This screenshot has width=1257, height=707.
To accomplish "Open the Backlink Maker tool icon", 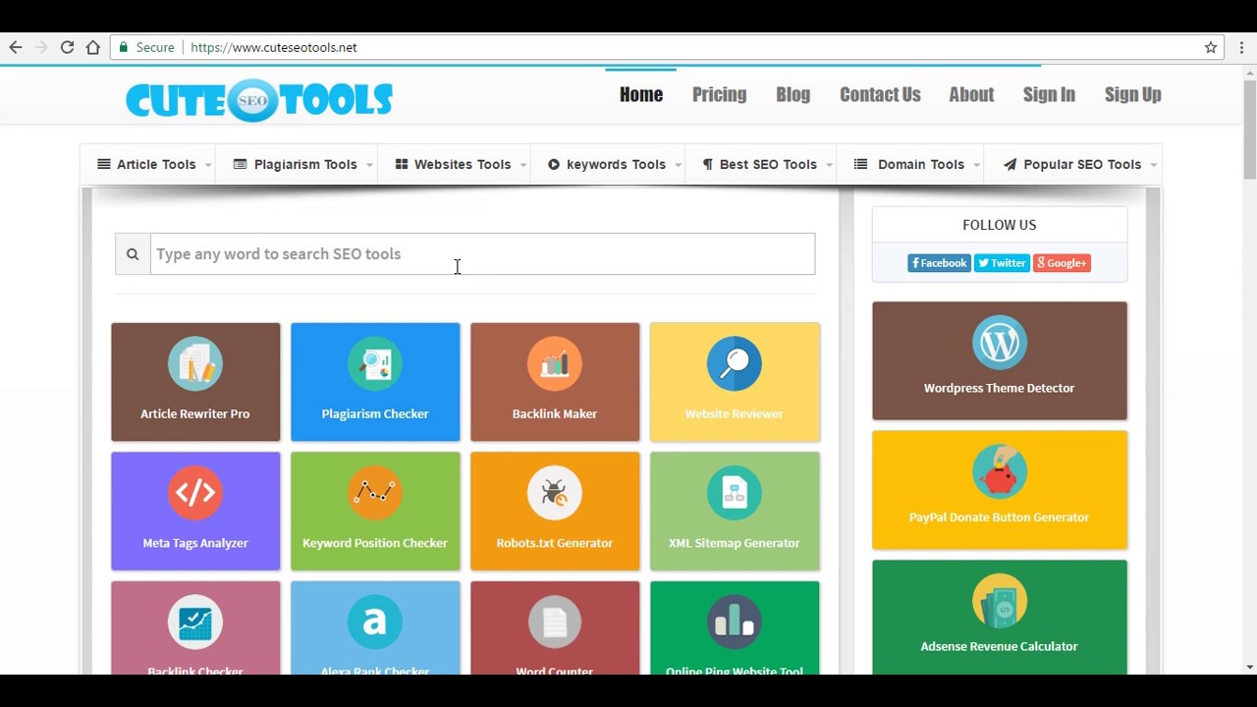I will (555, 364).
